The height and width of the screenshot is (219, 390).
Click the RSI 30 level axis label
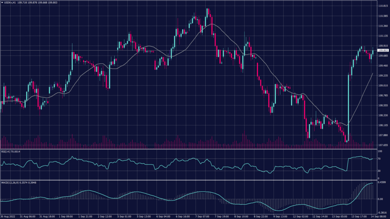pos(379,171)
